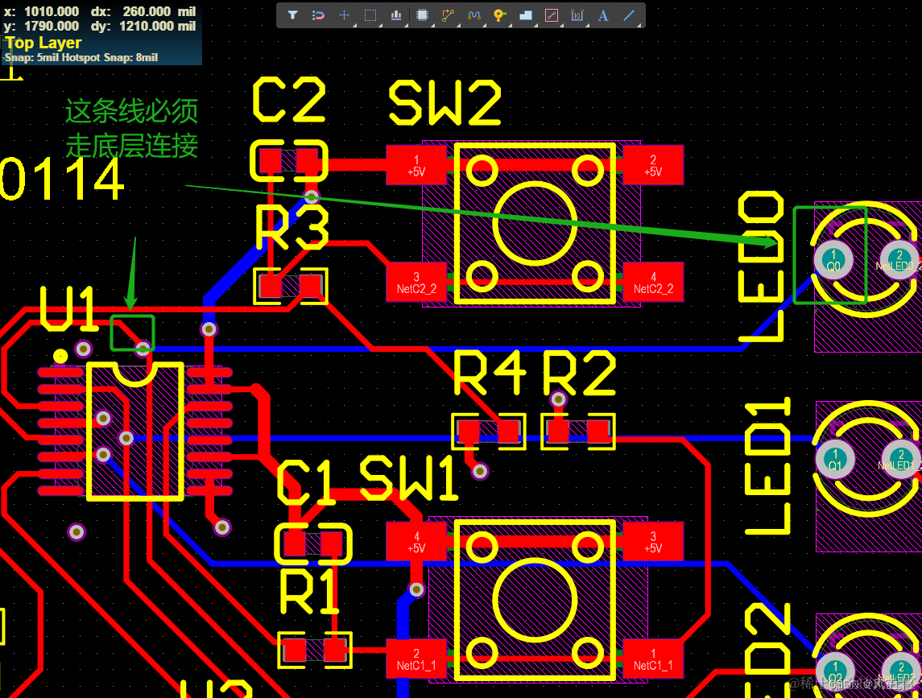Image resolution: width=922 pixels, height=698 pixels.
Task: Open the align objects tool
Action: click(396, 15)
